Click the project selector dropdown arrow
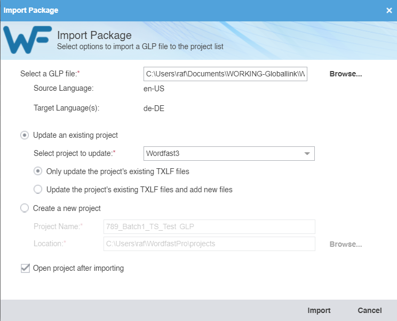The width and height of the screenshot is (397, 321). [x=307, y=154]
